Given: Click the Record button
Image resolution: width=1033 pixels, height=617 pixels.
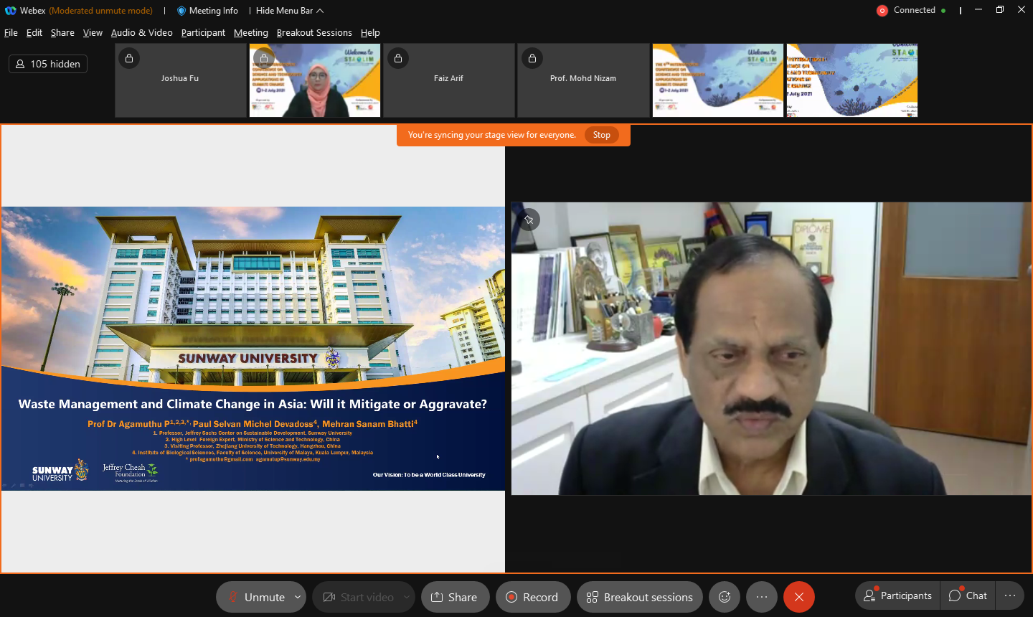Looking at the screenshot, I should click(532, 597).
